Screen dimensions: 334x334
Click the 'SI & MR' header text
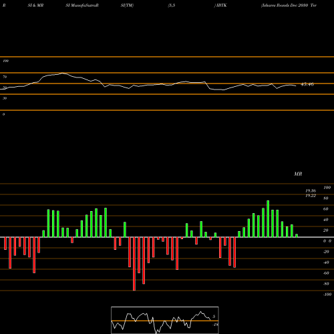pyautogui.click(x=35, y=5)
